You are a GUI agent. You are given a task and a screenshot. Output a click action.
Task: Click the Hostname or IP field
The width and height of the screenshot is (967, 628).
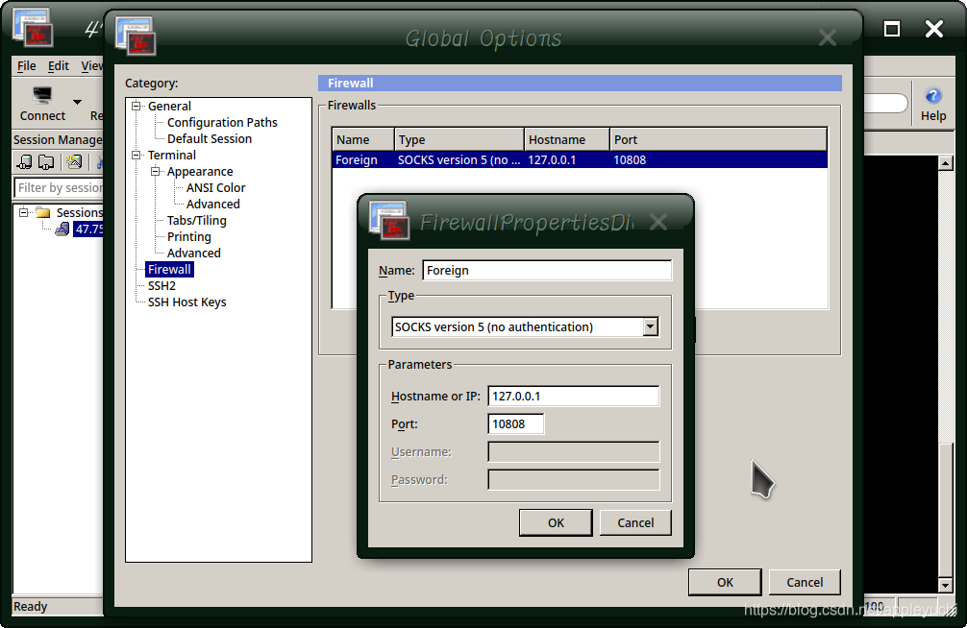pyautogui.click(x=574, y=397)
